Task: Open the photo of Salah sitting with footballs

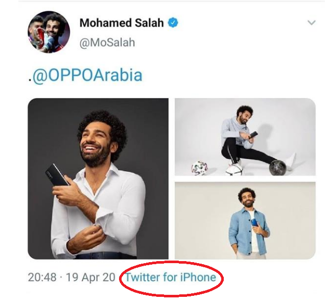Action: (x=245, y=136)
